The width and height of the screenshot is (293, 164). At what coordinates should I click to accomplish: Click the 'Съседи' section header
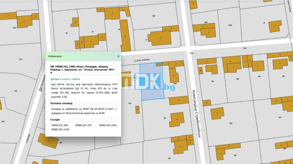pos(55,119)
